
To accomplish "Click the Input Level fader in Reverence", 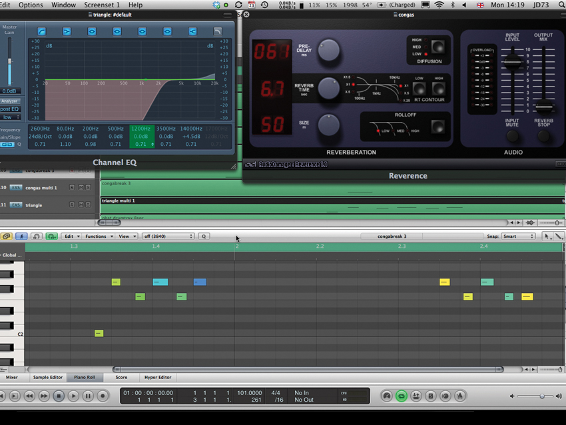I will (x=512, y=61).
